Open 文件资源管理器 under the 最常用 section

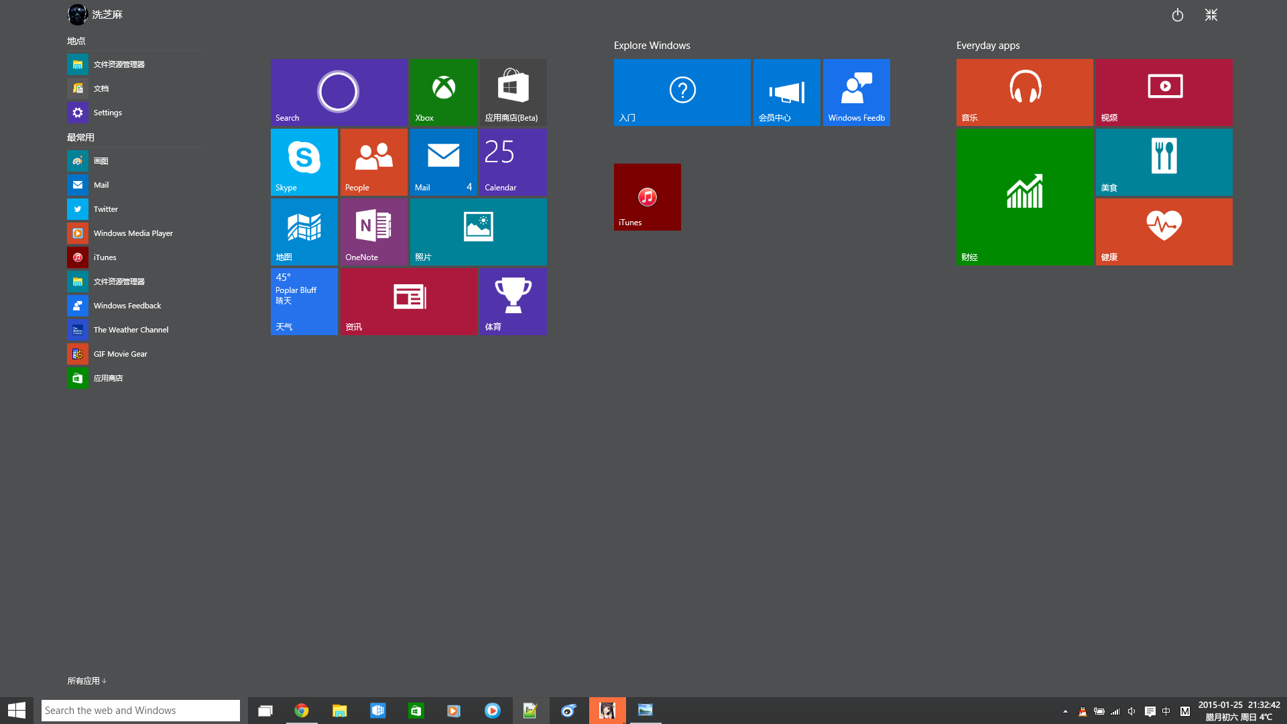(x=135, y=282)
